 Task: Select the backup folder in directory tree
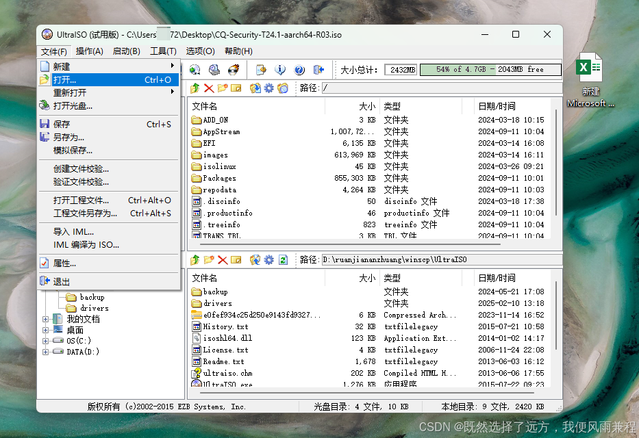[x=92, y=297]
